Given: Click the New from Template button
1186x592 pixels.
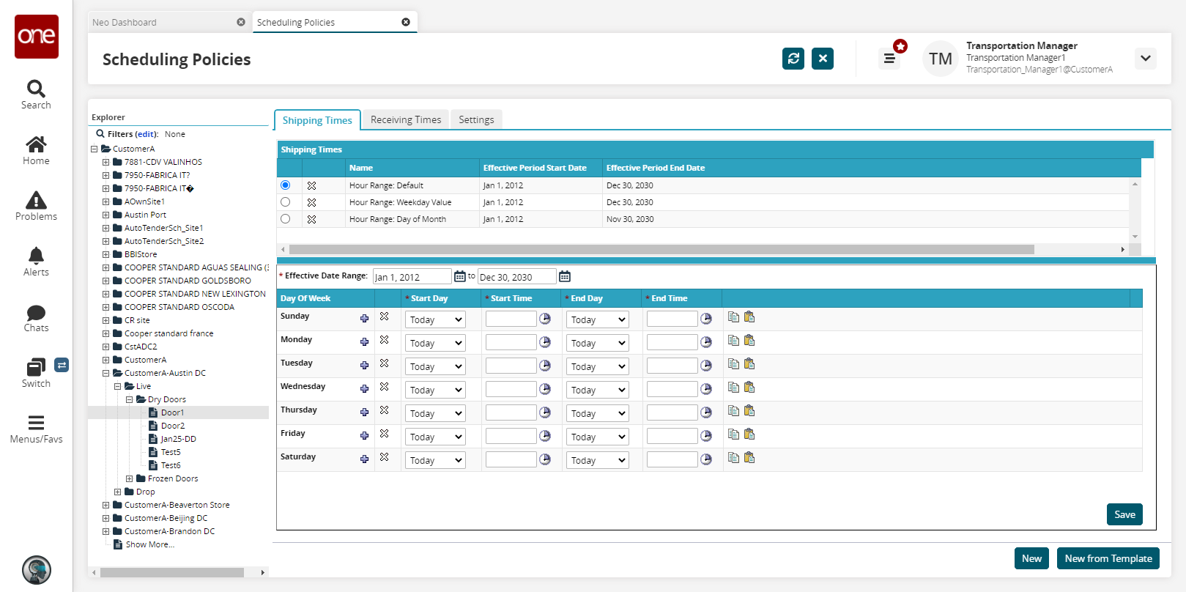Looking at the screenshot, I should click(x=1108, y=558).
